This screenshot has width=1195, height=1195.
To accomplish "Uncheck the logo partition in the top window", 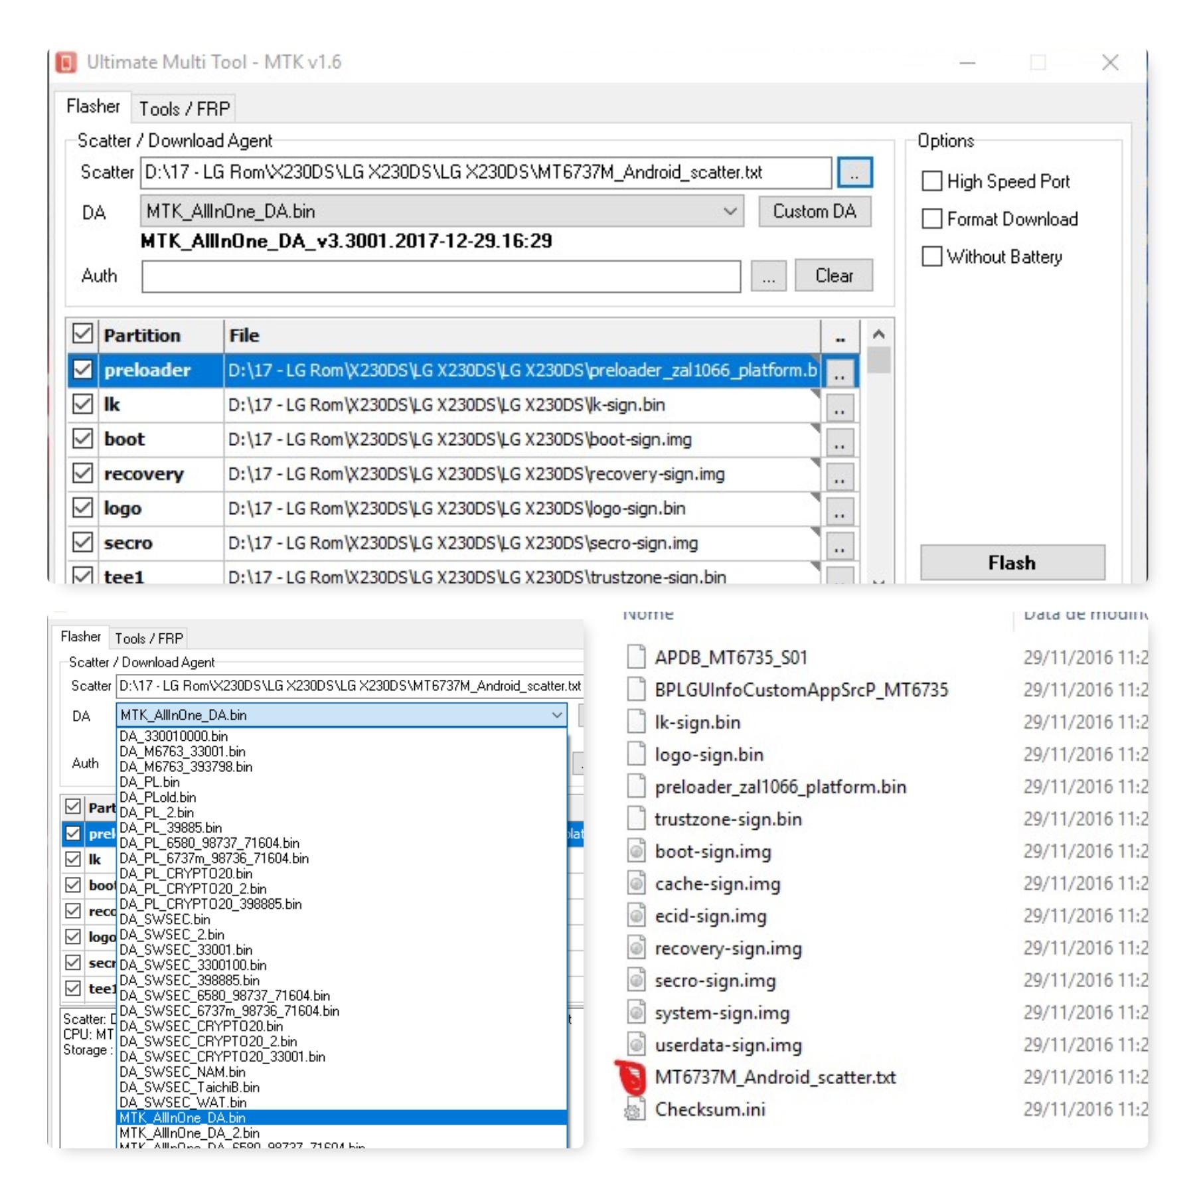I will tap(82, 507).
